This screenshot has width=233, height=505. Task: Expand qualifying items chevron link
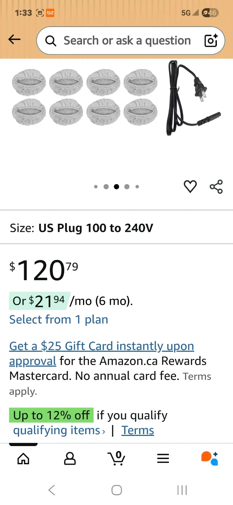point(59,430)
